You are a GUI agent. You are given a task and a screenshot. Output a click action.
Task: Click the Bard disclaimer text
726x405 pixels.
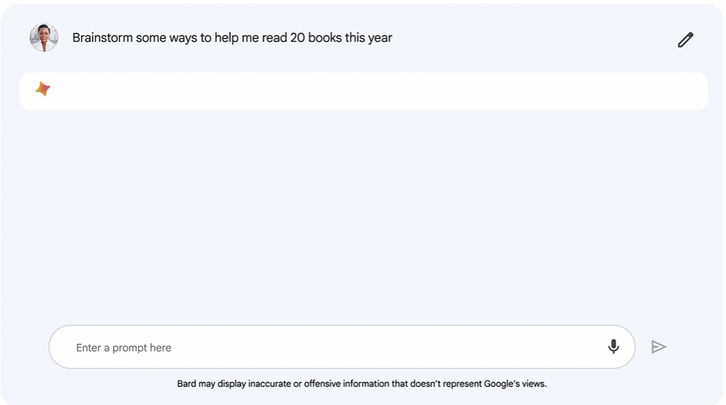tap(362, 384)
